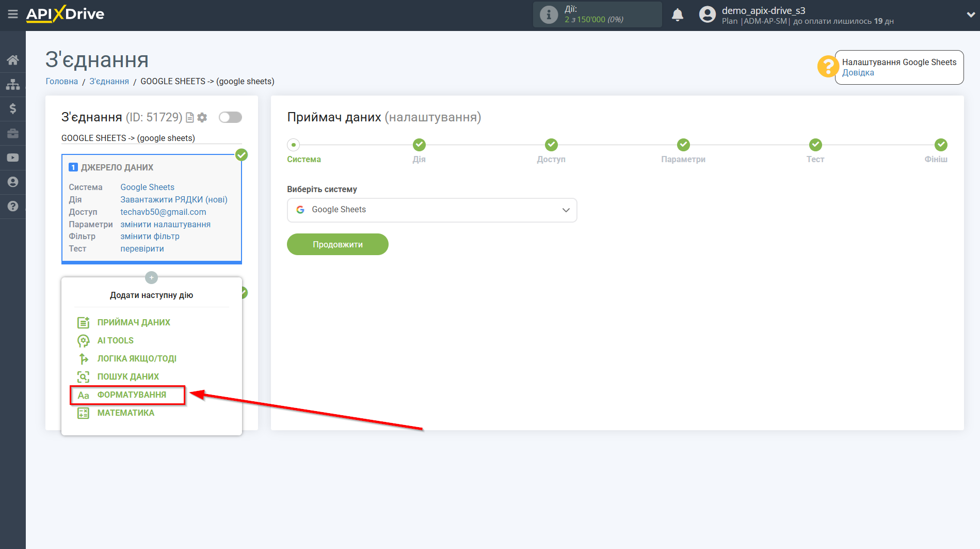Click the connection notes document icon
The image size is (980, 549).
[x=190, y=118]
